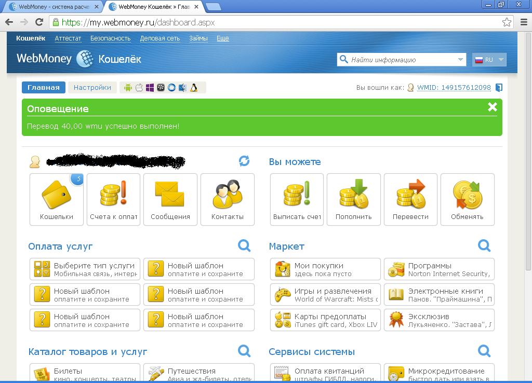Open Счета к оплате coins icon

click(113, 199)
